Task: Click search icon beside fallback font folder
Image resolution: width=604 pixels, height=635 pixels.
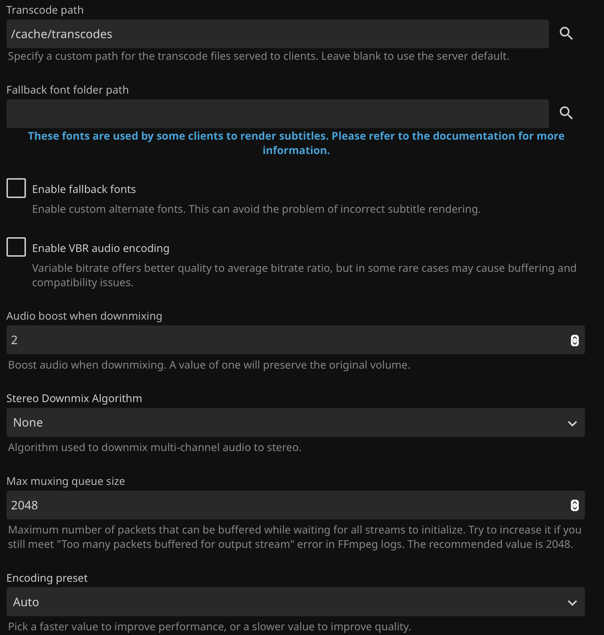Action: click(566, 113)
